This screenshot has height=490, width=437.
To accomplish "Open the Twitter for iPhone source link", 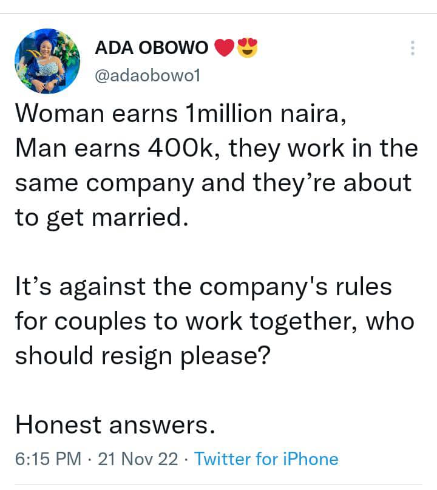I will click(x=266, y=459).
